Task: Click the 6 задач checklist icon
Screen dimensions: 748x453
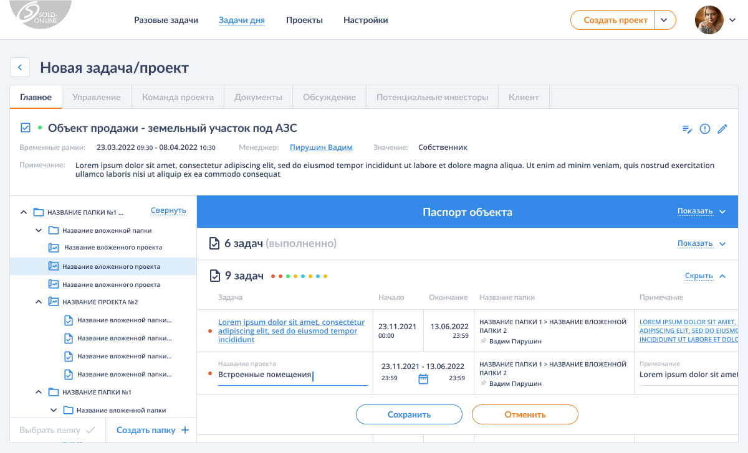Action: point(214,243)
